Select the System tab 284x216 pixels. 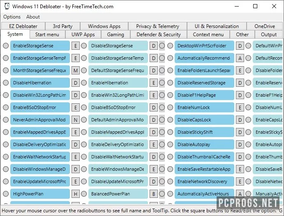[x=15, y=34]
